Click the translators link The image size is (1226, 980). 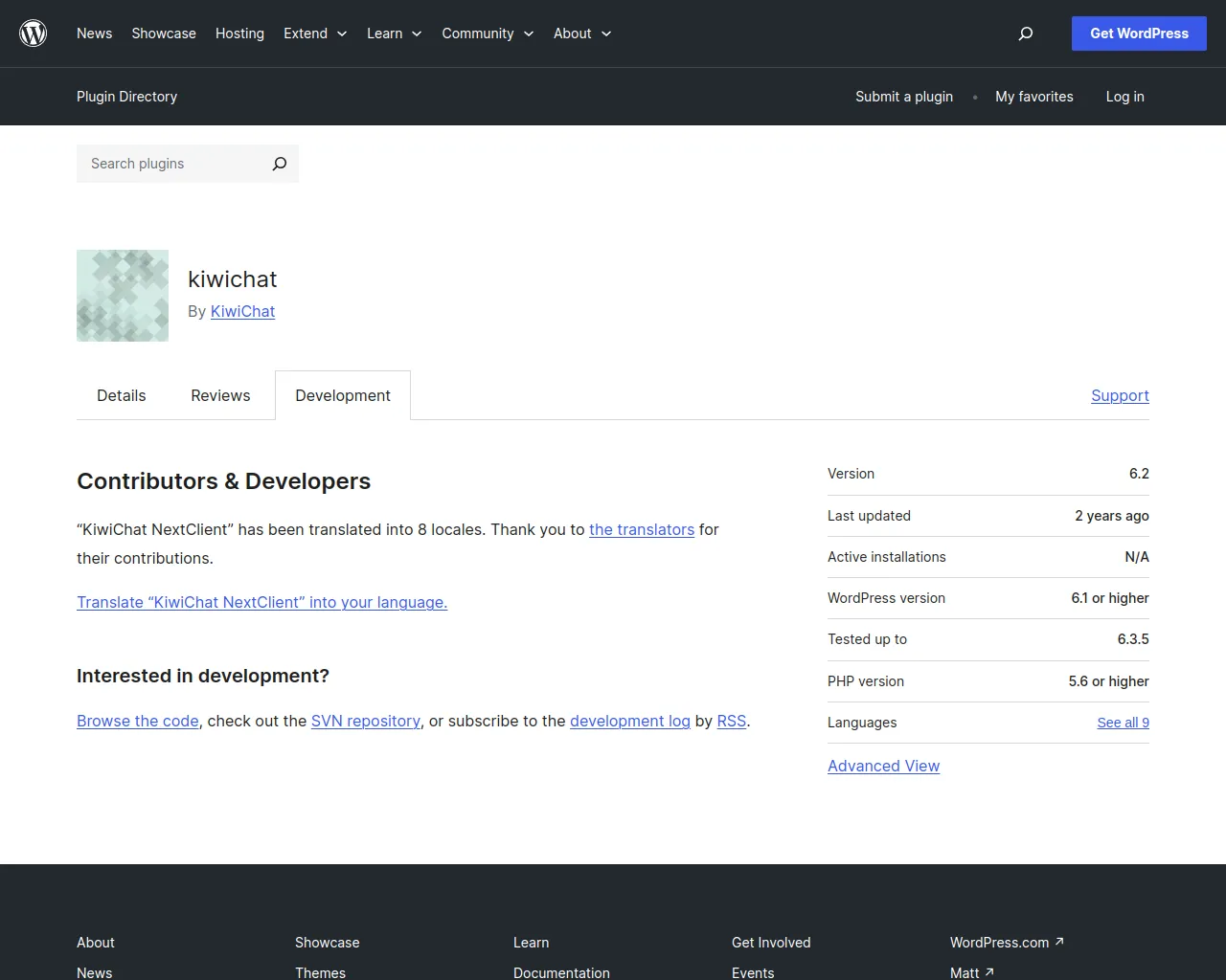click(642, 529)
